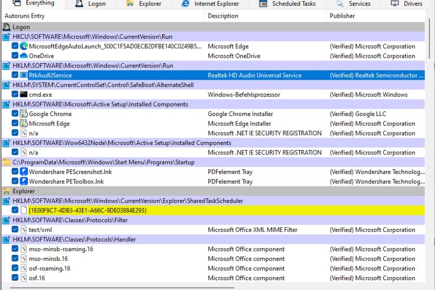The height and width of the screenshot is (290, 435).
Task: Click the cmd.exe console icon
Action: tap(24, 94)
